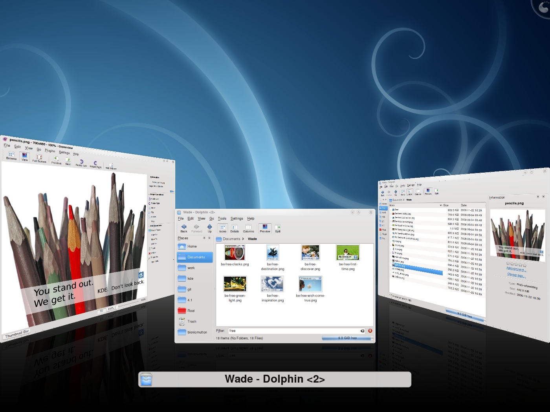
Task: Switch center Dolphin to Columns view
Action: (248, 228)
